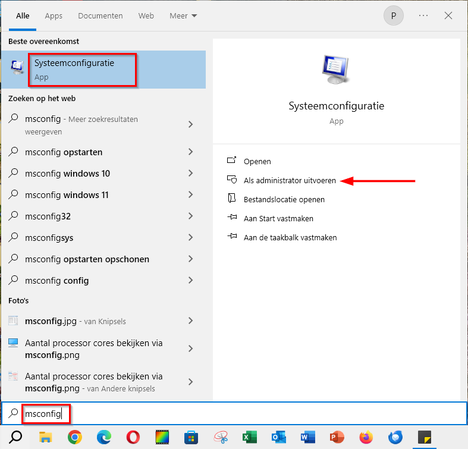The height and width of the screenshot is (449, 468).
Task: Launch Firefox from the taskbar
Action: click(x=366, y=438)
